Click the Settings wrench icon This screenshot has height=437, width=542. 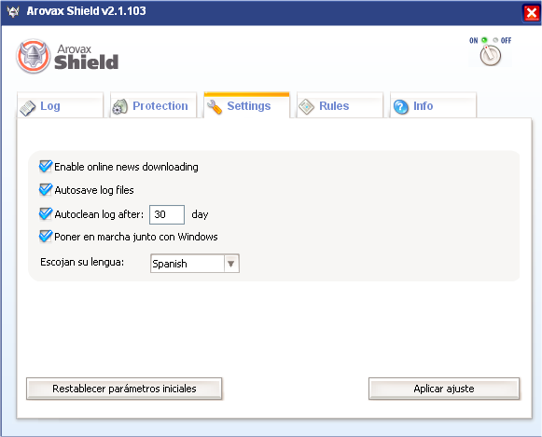point(215,107)
